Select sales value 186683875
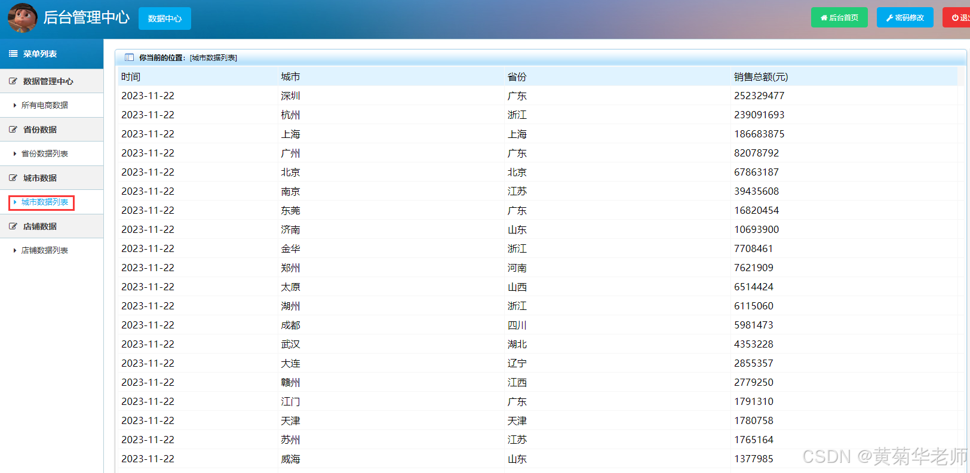Viewport: 970px width, 473px height. coord(759,134)
